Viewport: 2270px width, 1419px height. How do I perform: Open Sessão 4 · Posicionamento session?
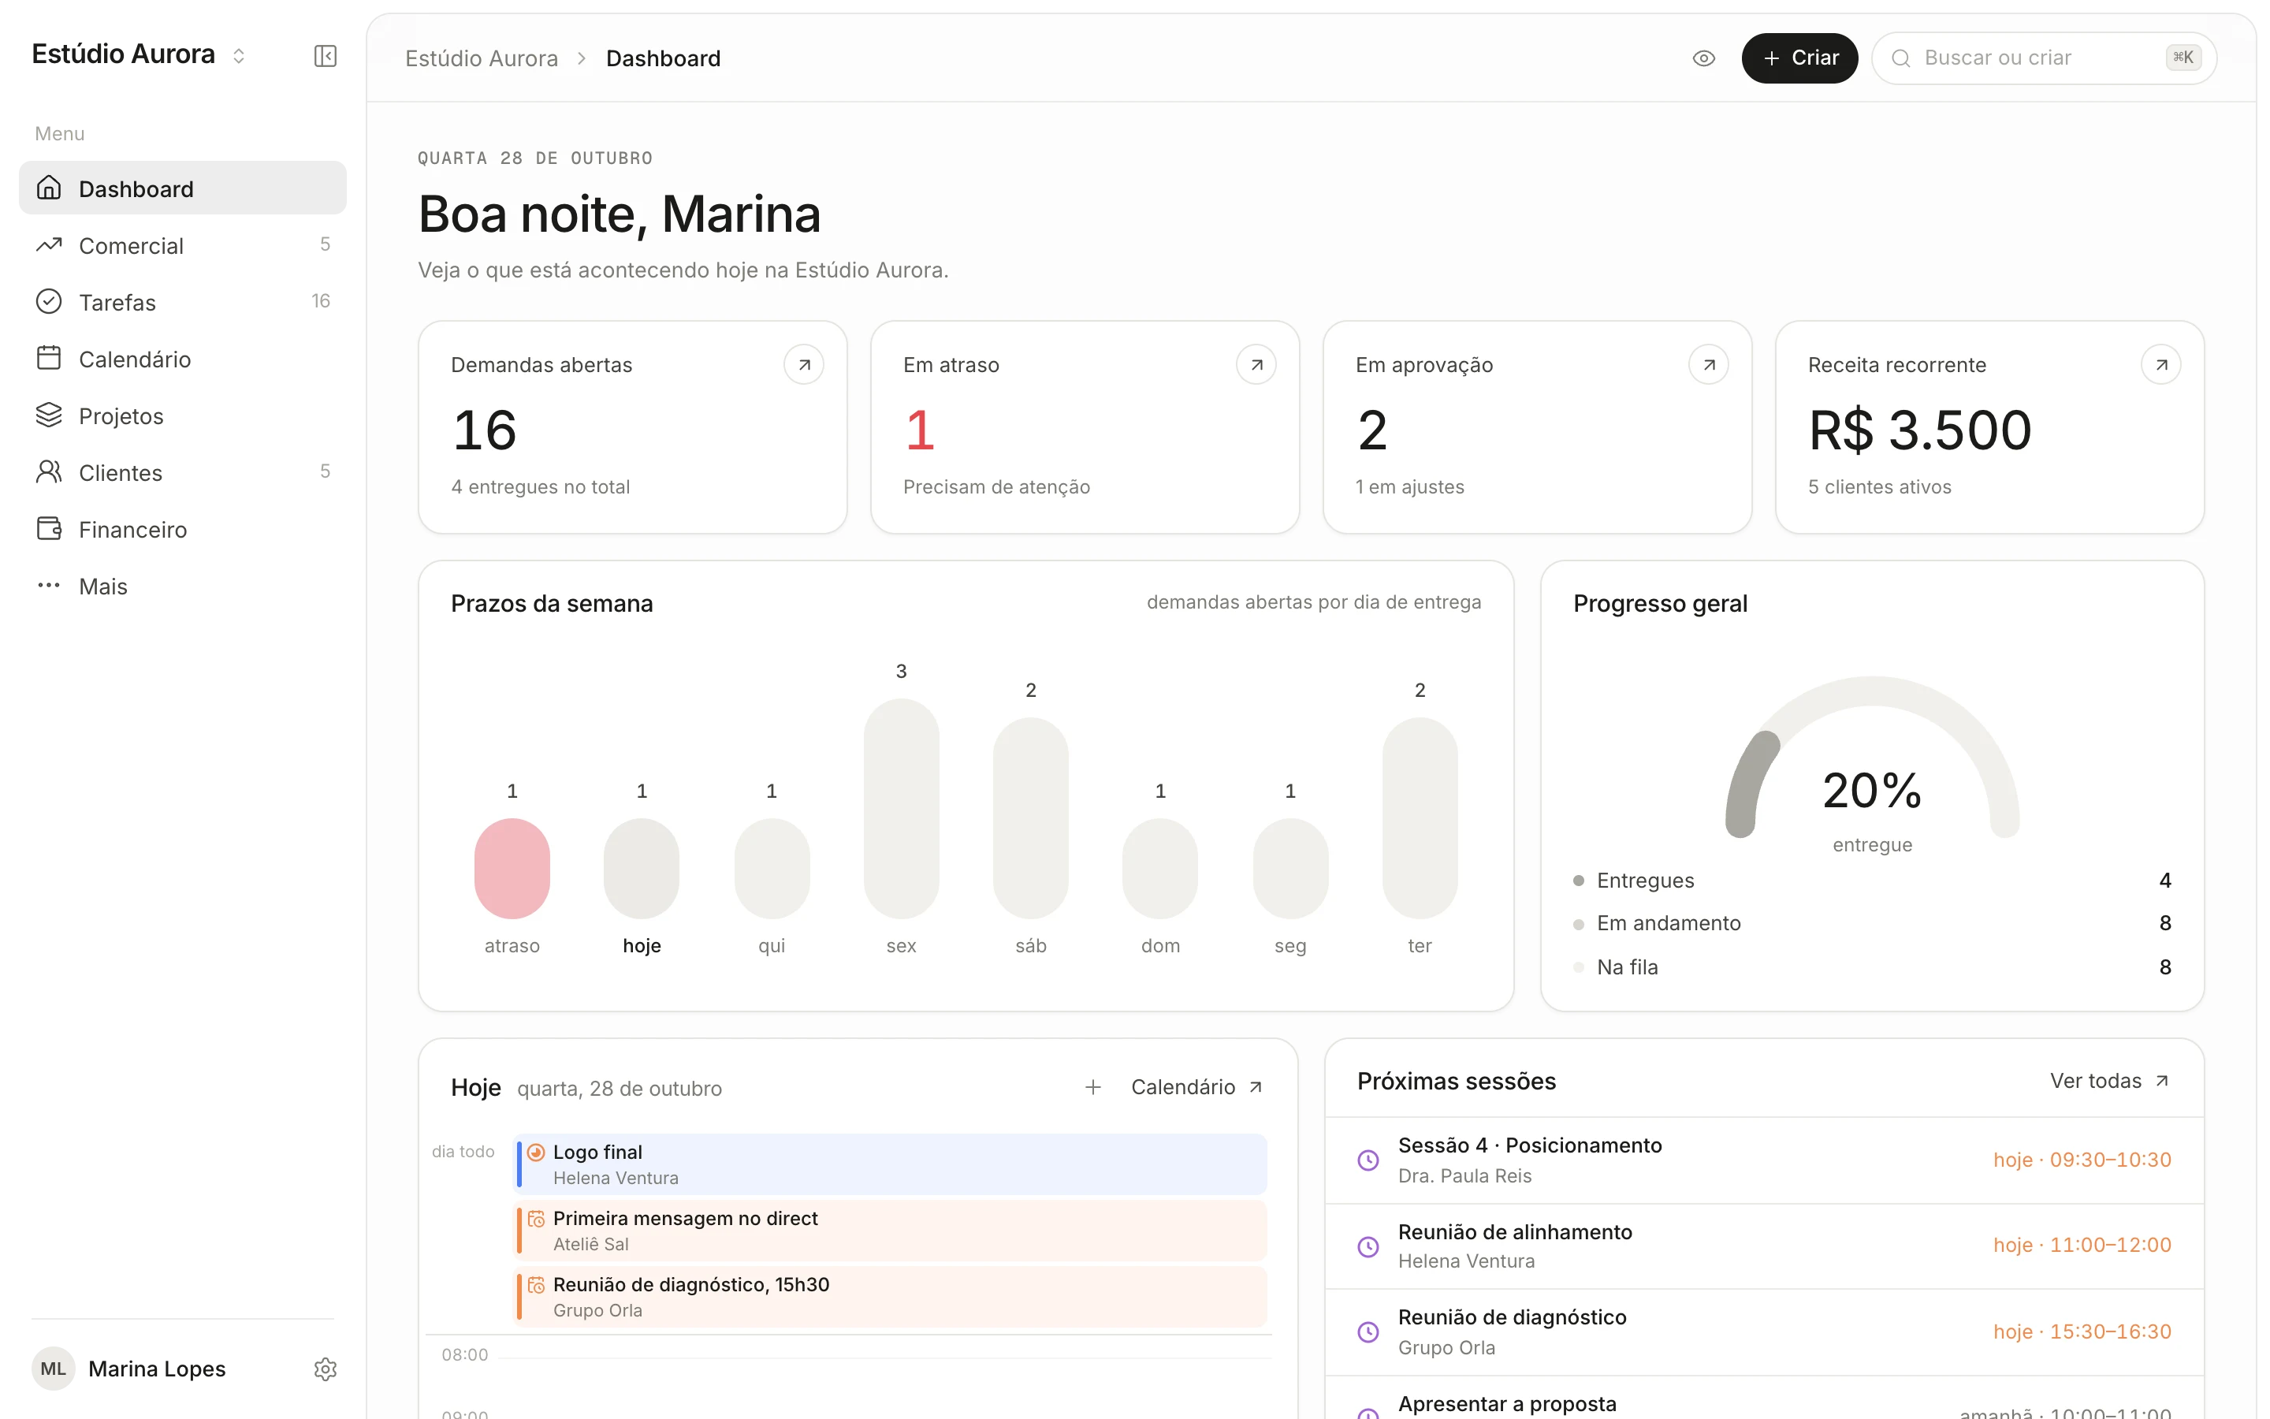(x=1763, y=1160)
